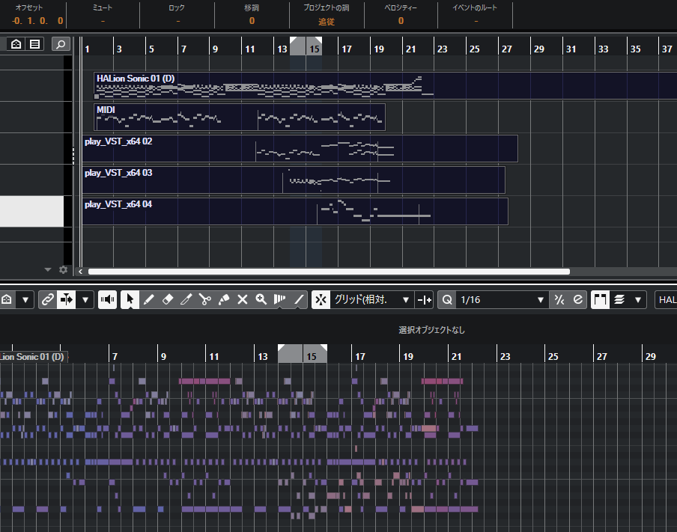Click project window horizontal scrollbar thumb

point(329,272)
